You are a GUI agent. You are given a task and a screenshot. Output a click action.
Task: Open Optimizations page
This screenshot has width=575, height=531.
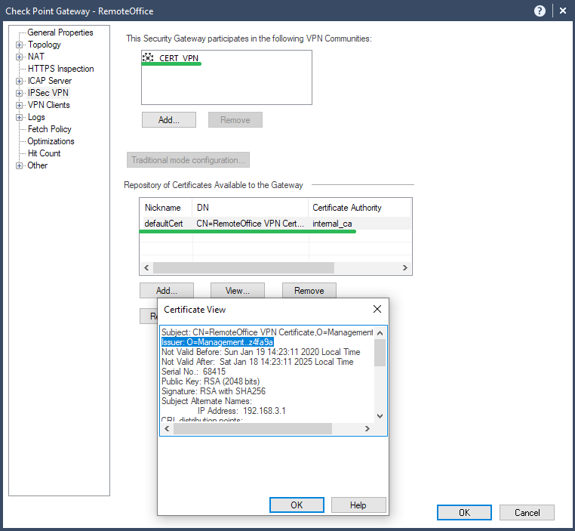[51, 141]
